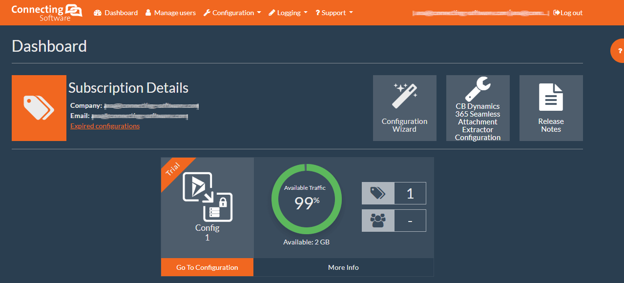This screenshot has width=624, height=283.
Task: Click the Config 1 connector icon
Action: click(208, 196)
